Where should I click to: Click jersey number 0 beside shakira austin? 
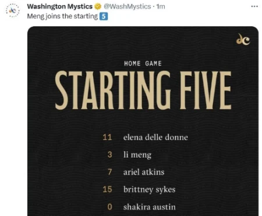coord(110,207)
